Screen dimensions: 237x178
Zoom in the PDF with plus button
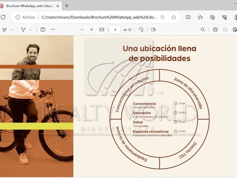click(92, 30)
